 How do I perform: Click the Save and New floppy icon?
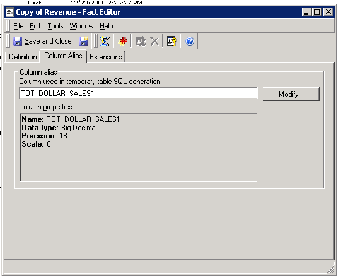click(x=83, y=41)
